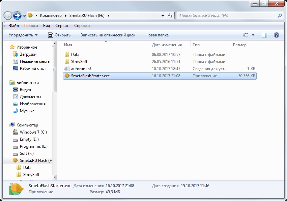Open Недавние места in the navigation pane
The image size is (287, 201).
tap(35, 61)
